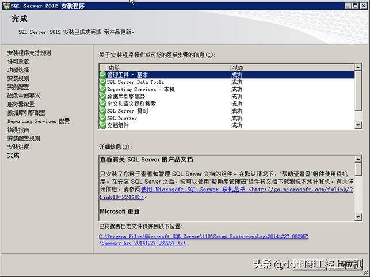Click the success icon for SQL Server Data Tools
Screen dimensions: 370x277
102,82
